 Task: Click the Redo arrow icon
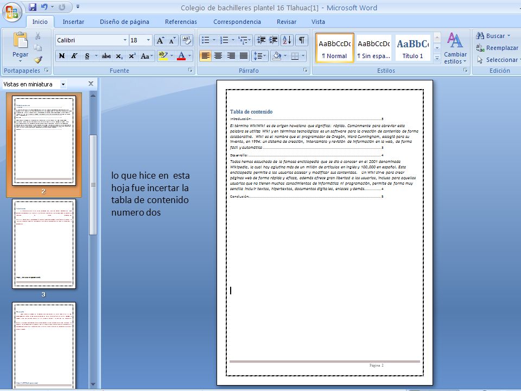62,7
